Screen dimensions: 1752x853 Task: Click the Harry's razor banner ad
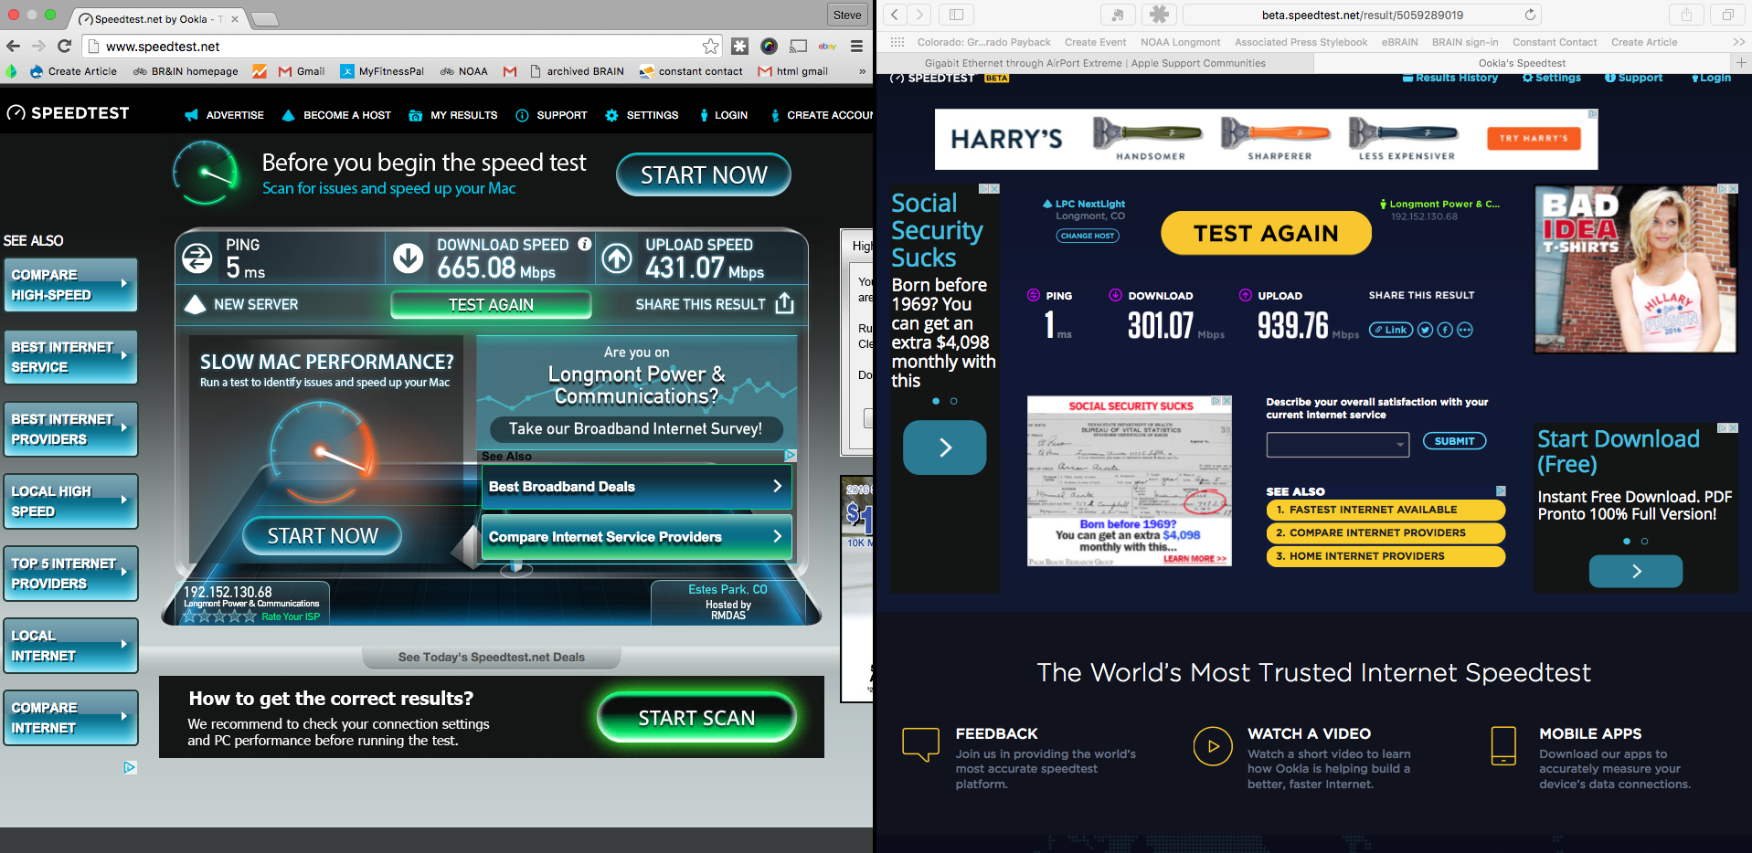(1266, 139)
